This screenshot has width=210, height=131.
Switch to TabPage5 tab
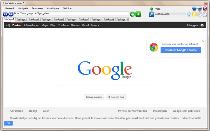pos(59,20)
